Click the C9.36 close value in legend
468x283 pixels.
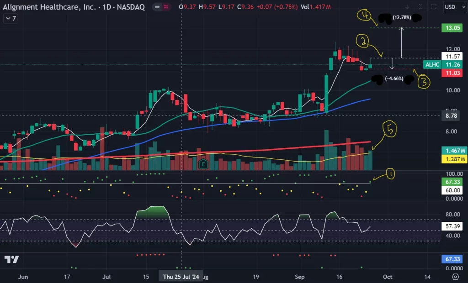[x=245, y=7]
